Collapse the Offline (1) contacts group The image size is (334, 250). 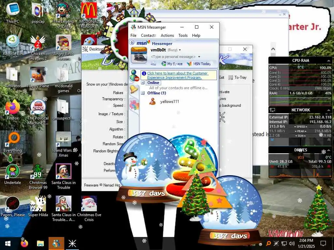click(143, 93)
